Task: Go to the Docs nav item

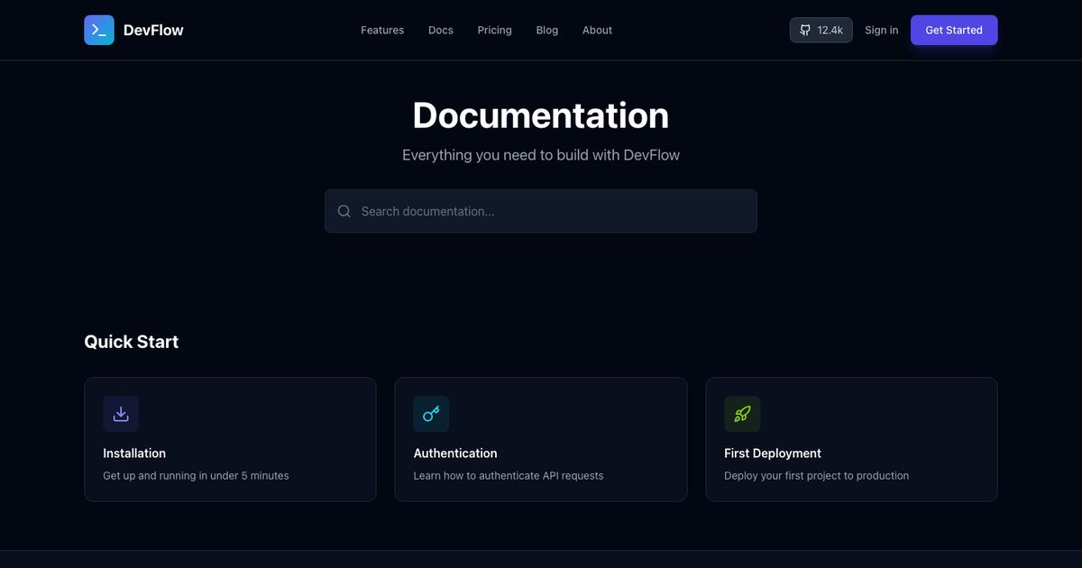Action: (441, 30)
